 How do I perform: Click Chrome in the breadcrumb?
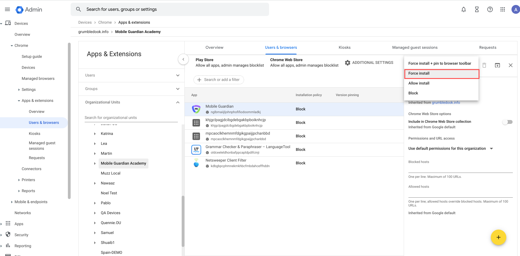tap(105, 22)
